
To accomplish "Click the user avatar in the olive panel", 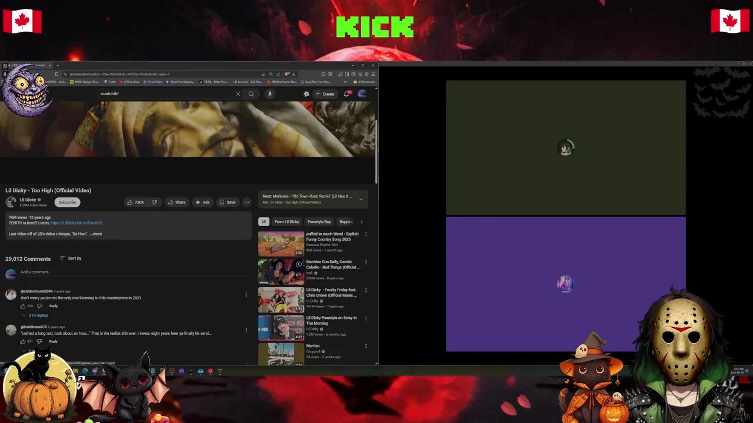I will 565,148.
